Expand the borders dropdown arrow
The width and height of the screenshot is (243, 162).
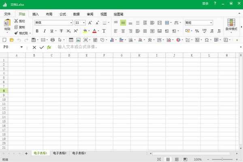point(109,23)
